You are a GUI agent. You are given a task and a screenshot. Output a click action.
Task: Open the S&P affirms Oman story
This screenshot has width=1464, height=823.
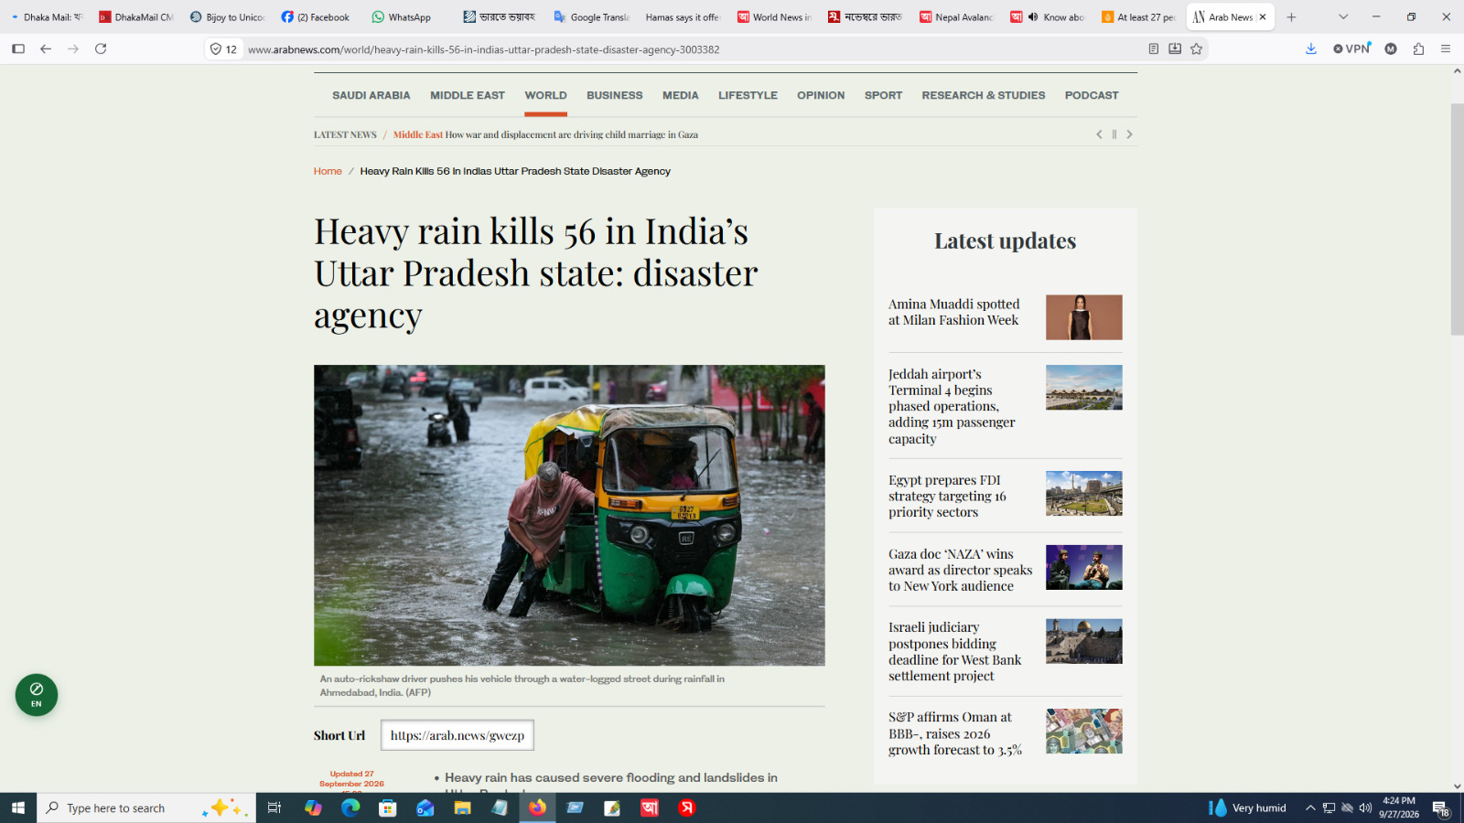(x=955, y=733)
